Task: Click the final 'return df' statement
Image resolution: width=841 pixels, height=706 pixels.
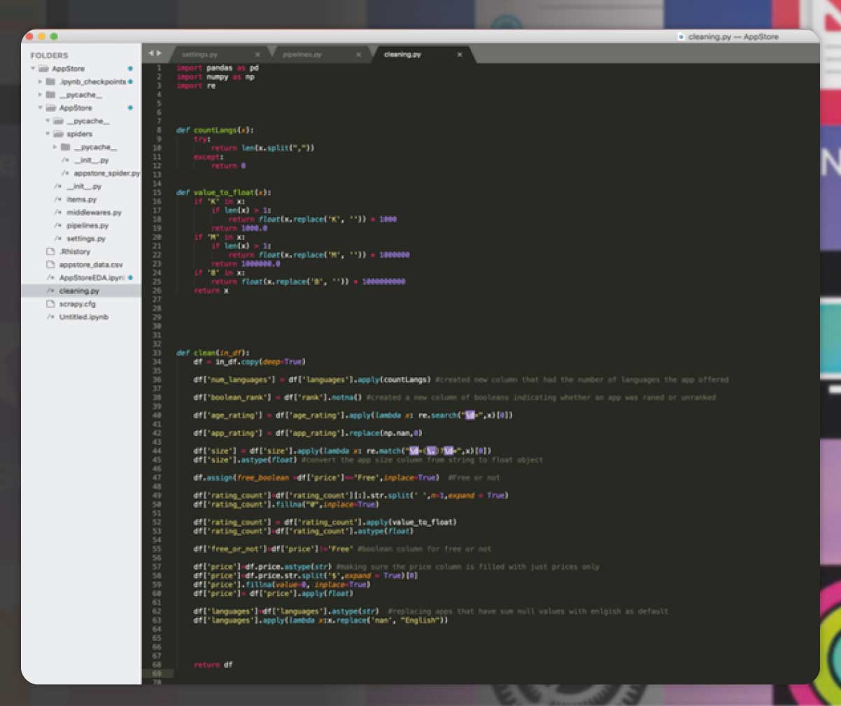Action: tap(213, 665)
